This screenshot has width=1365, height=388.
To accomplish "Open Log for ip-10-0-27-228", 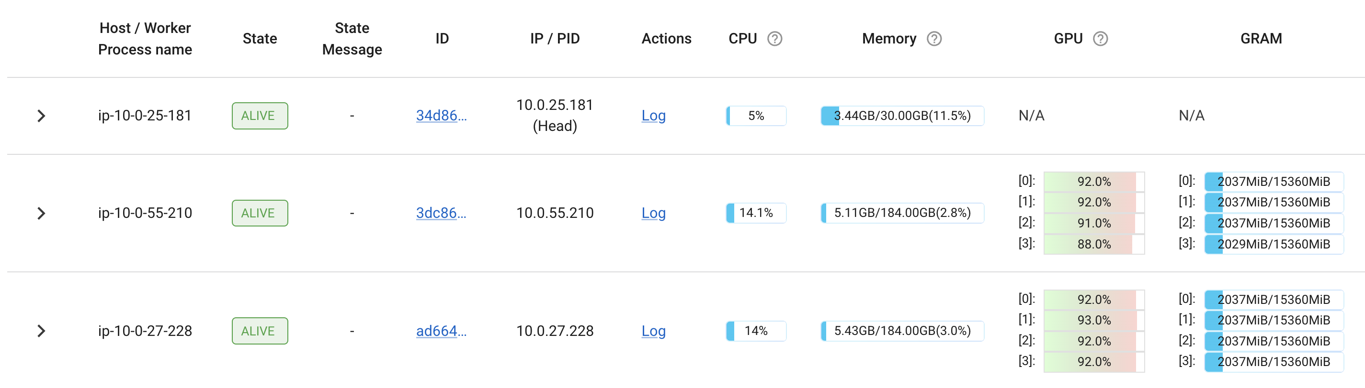I will 653,331.
